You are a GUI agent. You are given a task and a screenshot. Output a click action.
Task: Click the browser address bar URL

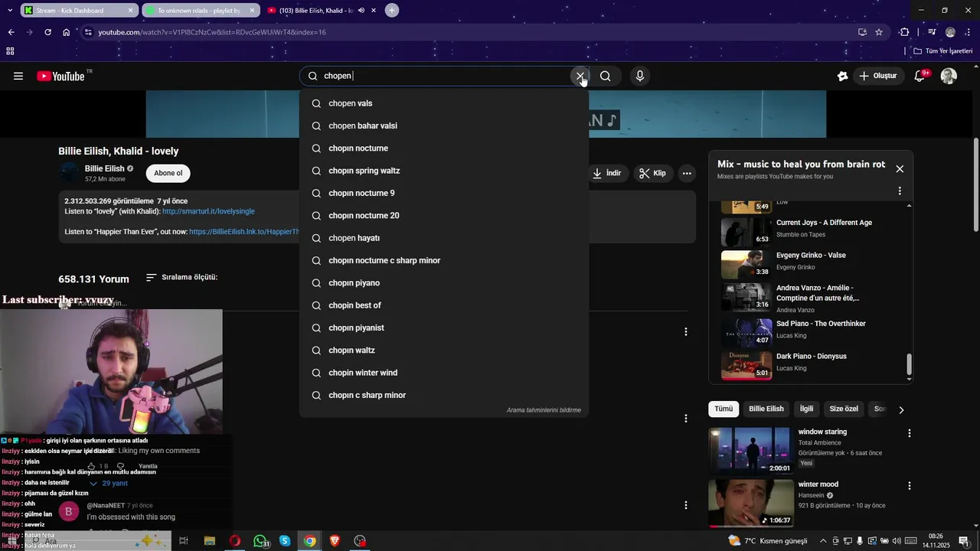[212, 32]
